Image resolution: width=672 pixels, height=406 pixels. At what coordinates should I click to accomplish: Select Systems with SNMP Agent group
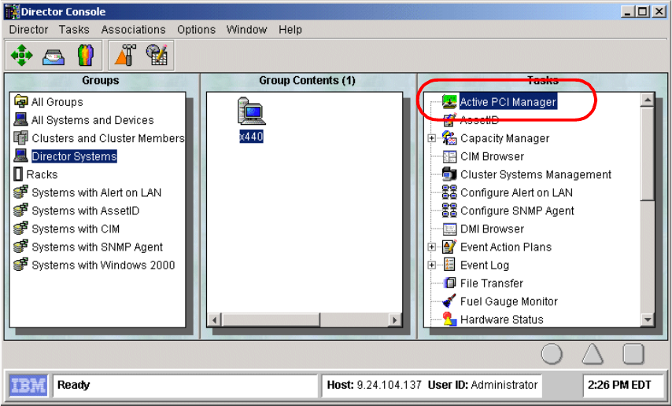click(x=98, y=247)
